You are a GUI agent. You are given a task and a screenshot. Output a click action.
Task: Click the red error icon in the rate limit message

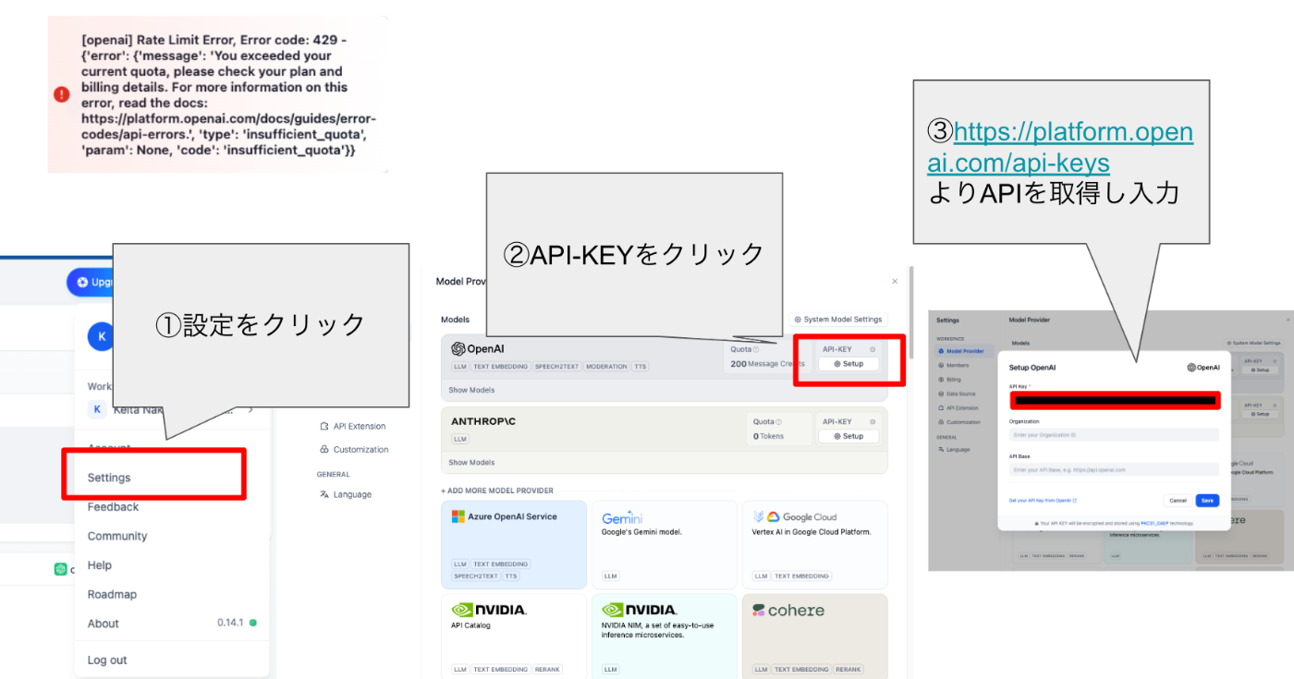(61, 94)
